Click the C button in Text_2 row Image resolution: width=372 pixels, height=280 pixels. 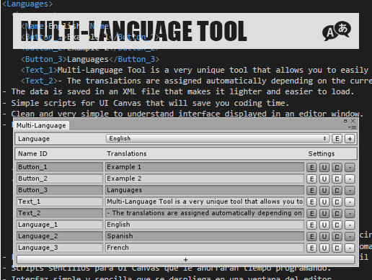(337, 213)
